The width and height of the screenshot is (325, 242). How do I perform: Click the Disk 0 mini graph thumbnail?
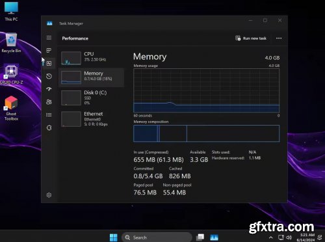[71, 98]
